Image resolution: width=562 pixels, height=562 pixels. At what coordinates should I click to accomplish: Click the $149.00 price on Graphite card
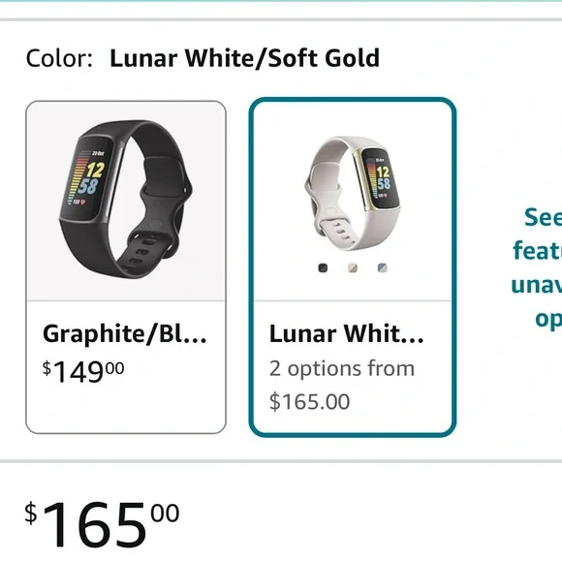click(83, 371)
